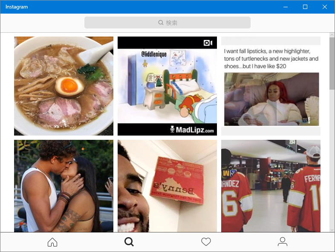The height and width of the screenshot is (252, 335).
Task: Go to the Home feed tab
Action: [52, 242]
